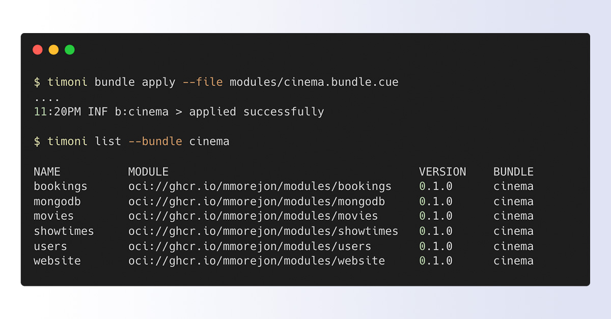
Task: Click the '--file' flag in first command
Action: point(203,82)
